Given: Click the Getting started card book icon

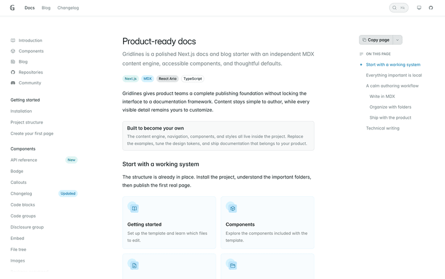Looking at the screenshot, I should (x=134, y=209).
